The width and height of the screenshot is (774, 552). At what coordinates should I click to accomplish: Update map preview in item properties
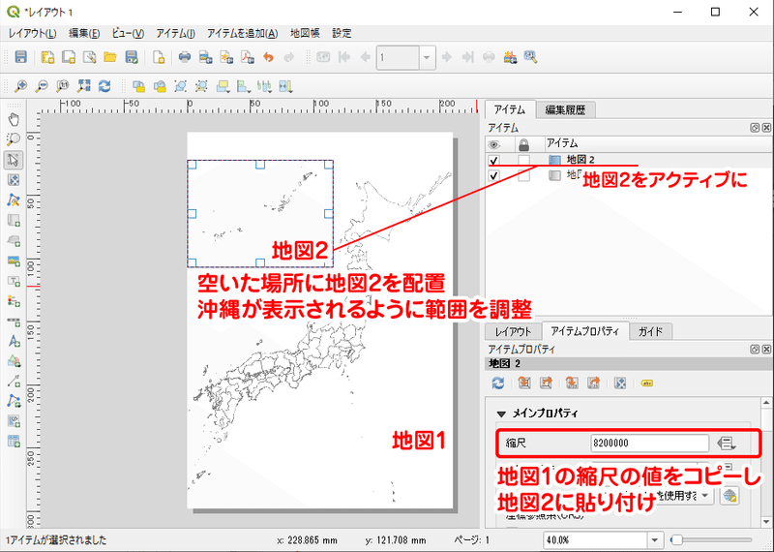coord(498,383)
